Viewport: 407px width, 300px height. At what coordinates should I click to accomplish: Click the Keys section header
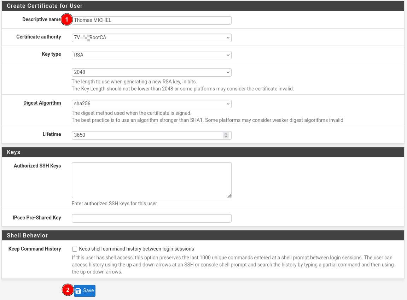(13, 152)
